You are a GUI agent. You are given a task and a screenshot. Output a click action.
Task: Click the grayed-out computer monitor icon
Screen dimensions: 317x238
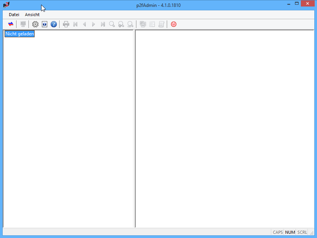(x=23, y=24)
